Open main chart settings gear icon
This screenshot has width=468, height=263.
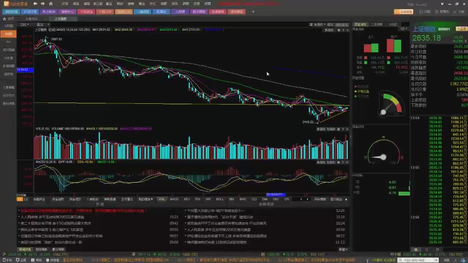[x=339, y=30]
